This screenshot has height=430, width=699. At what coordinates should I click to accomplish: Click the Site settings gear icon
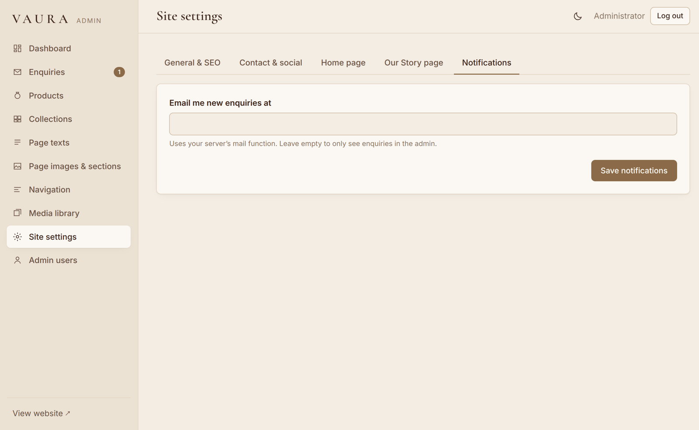pyautogui.click(x=17, y=237)
